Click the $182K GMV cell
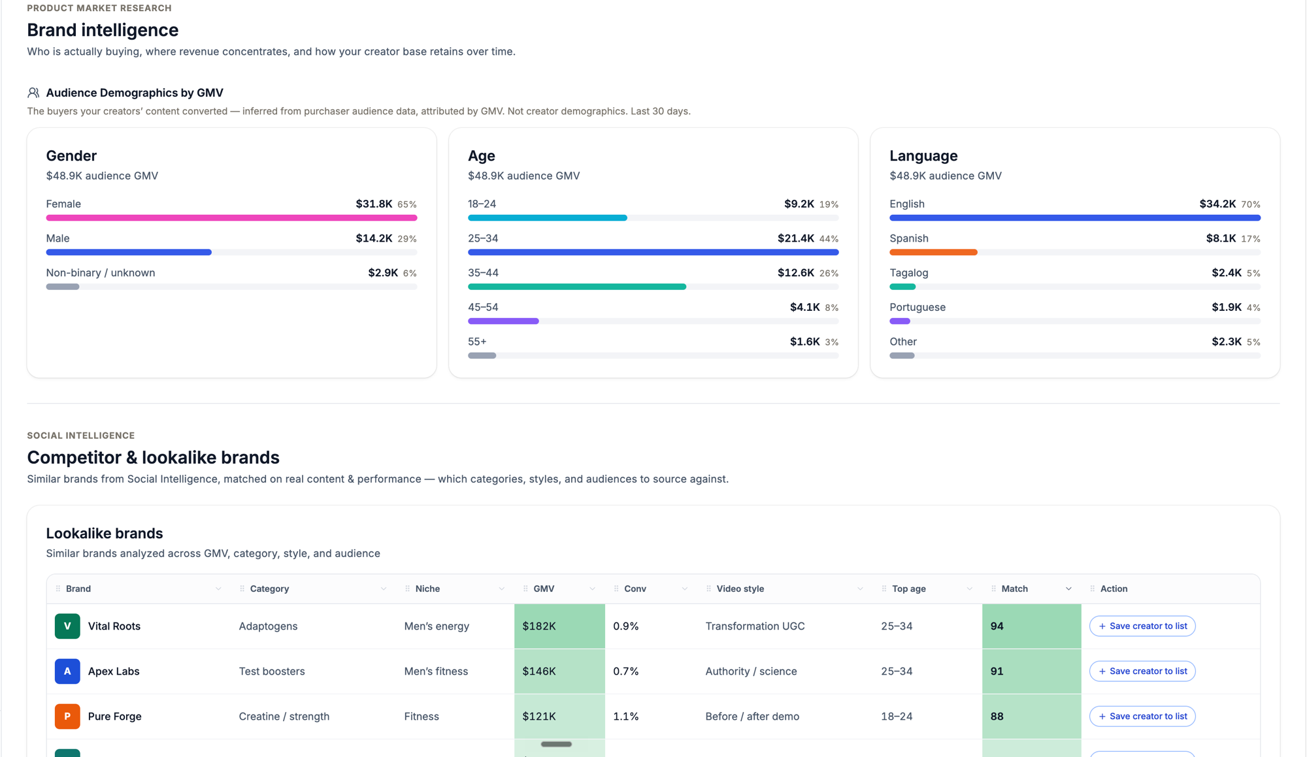 tap(559, 626)
